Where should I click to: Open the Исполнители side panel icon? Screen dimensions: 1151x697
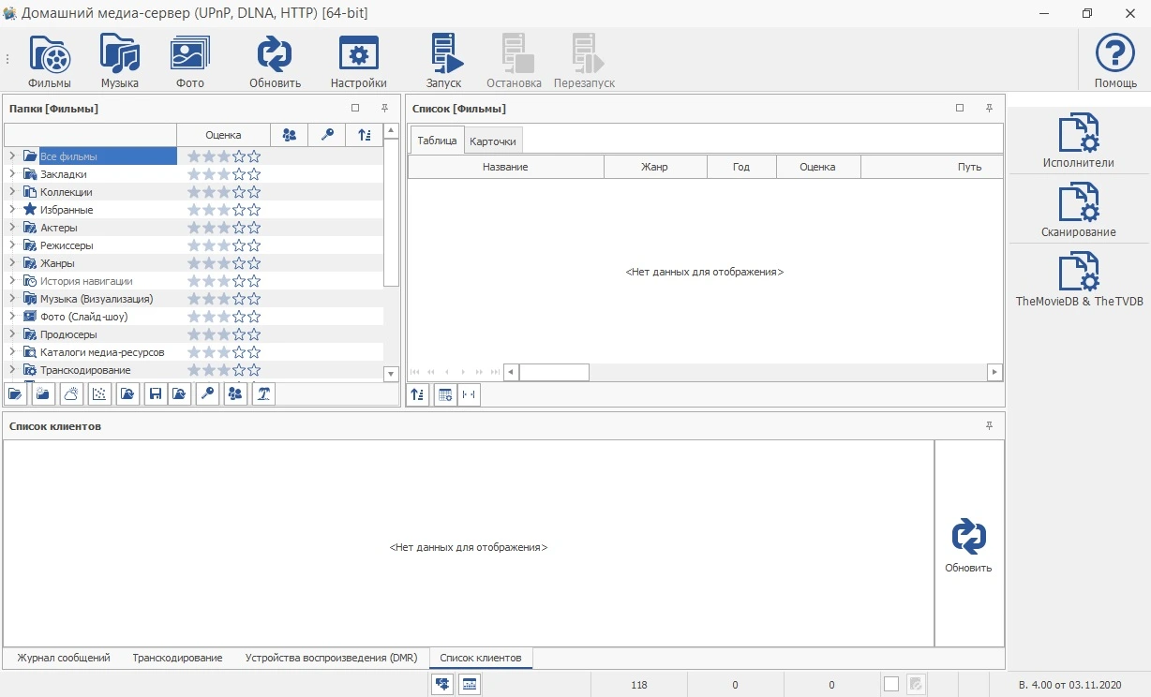(1079, 141)
